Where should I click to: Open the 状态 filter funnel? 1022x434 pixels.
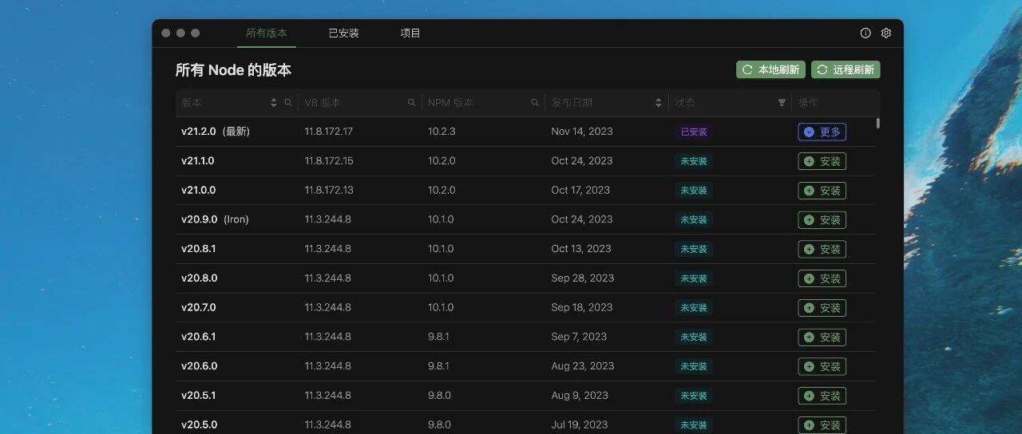[782, 103]
